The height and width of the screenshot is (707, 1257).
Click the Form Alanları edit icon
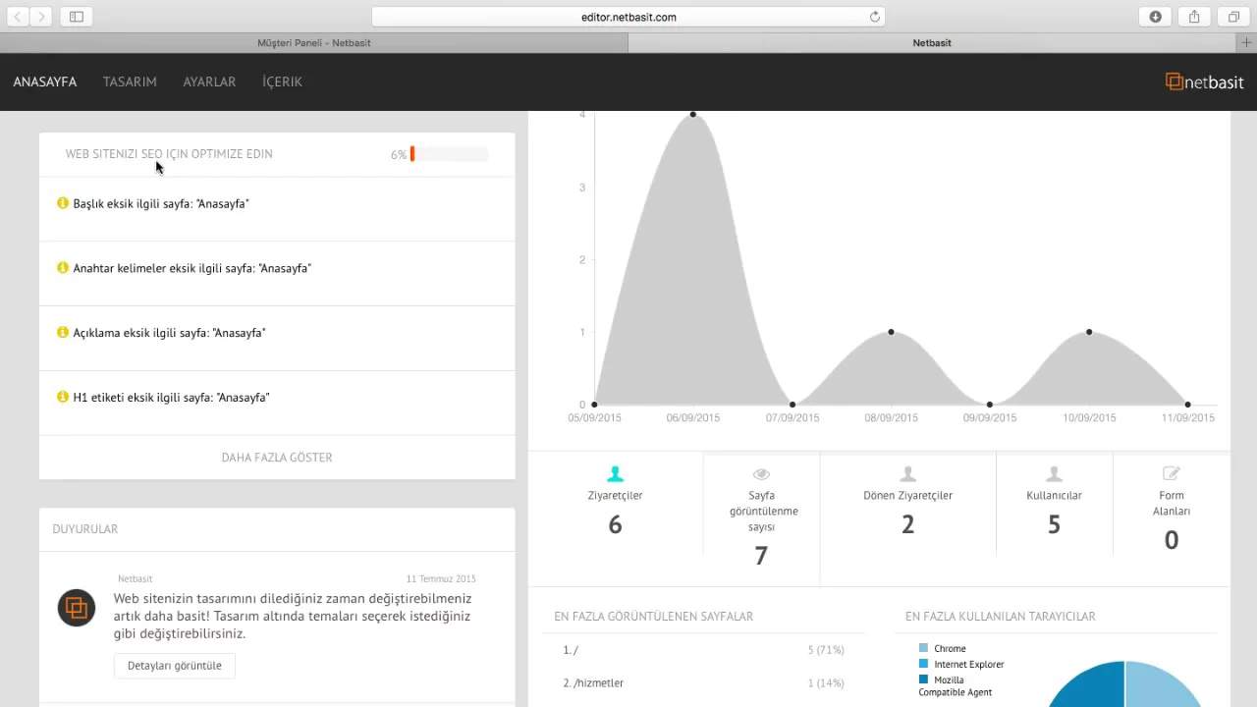[x=1171, y=474]
